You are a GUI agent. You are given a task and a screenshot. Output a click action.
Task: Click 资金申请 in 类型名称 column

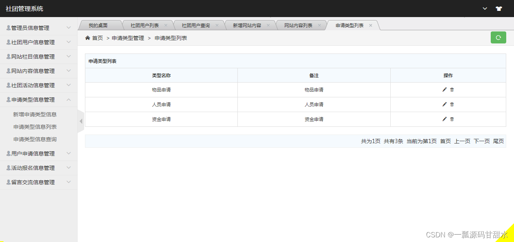click(161, 119)
